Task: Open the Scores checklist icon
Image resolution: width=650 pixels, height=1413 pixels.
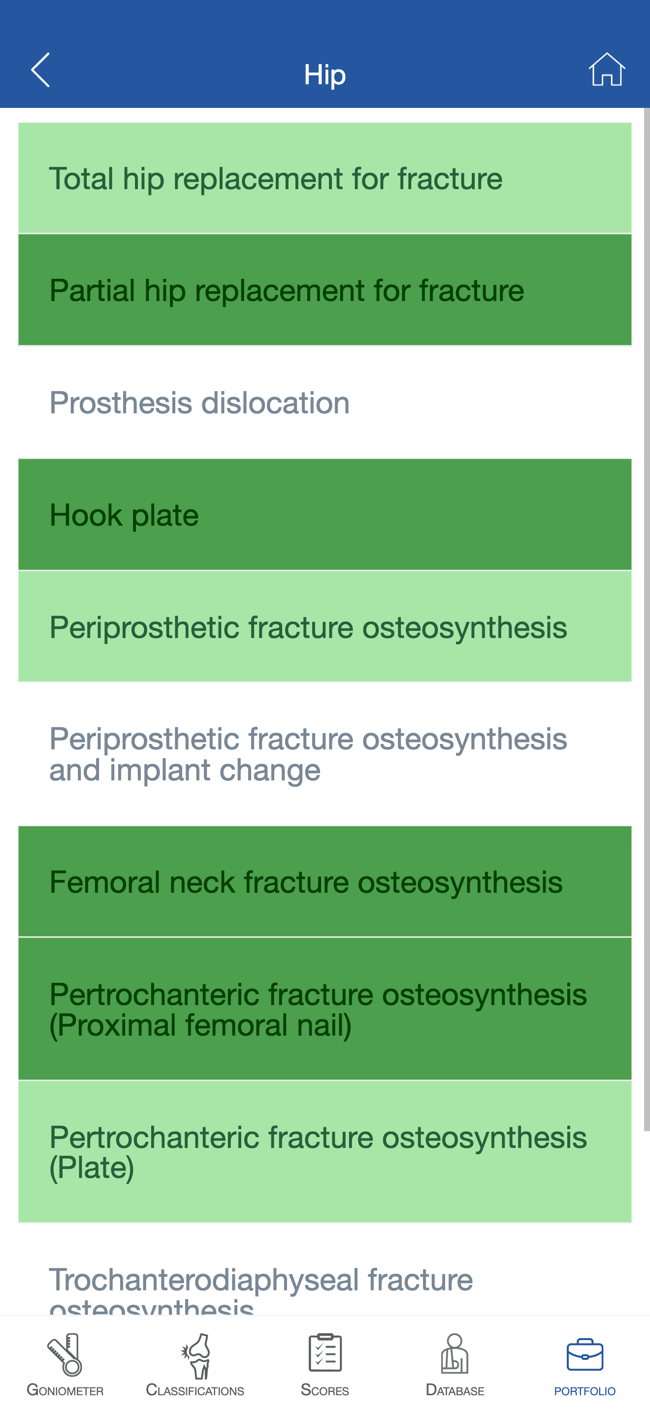Action: [325, 1353]
